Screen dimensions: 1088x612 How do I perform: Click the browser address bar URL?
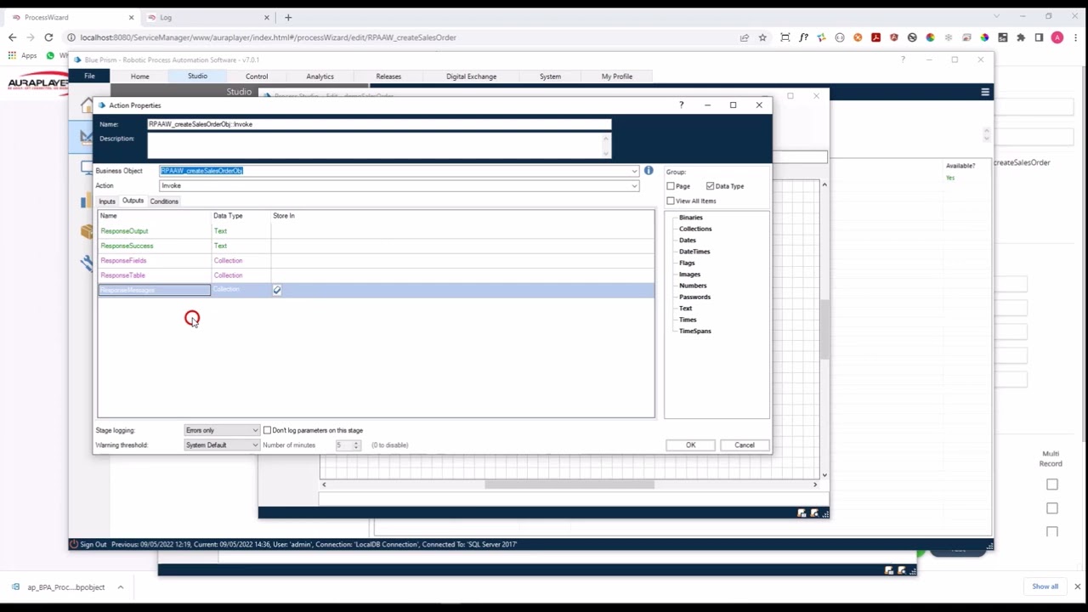coord(269,37)
